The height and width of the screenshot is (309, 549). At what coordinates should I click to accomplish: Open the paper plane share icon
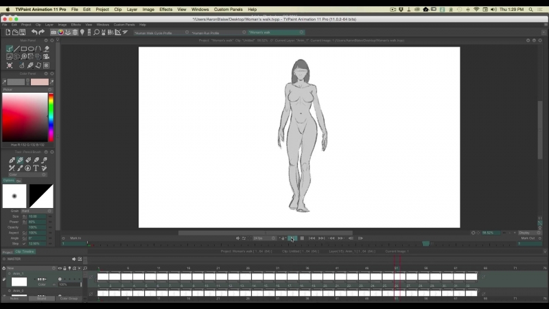(125, 32)
